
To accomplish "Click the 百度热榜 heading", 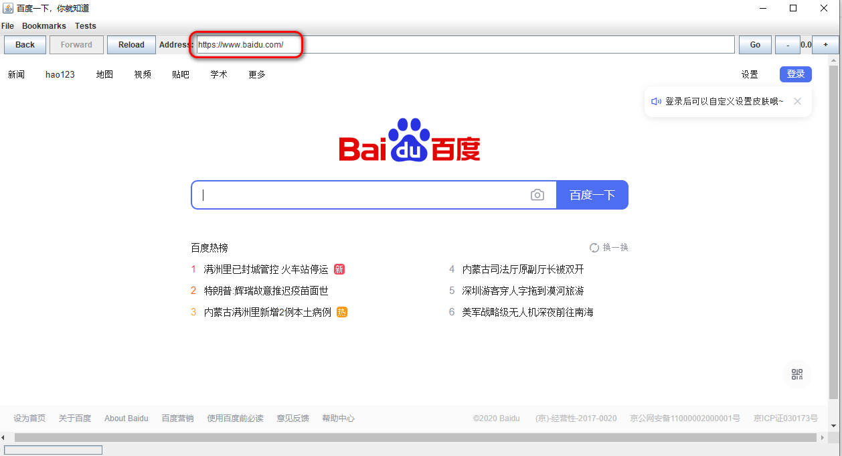I will coord(209,248).
